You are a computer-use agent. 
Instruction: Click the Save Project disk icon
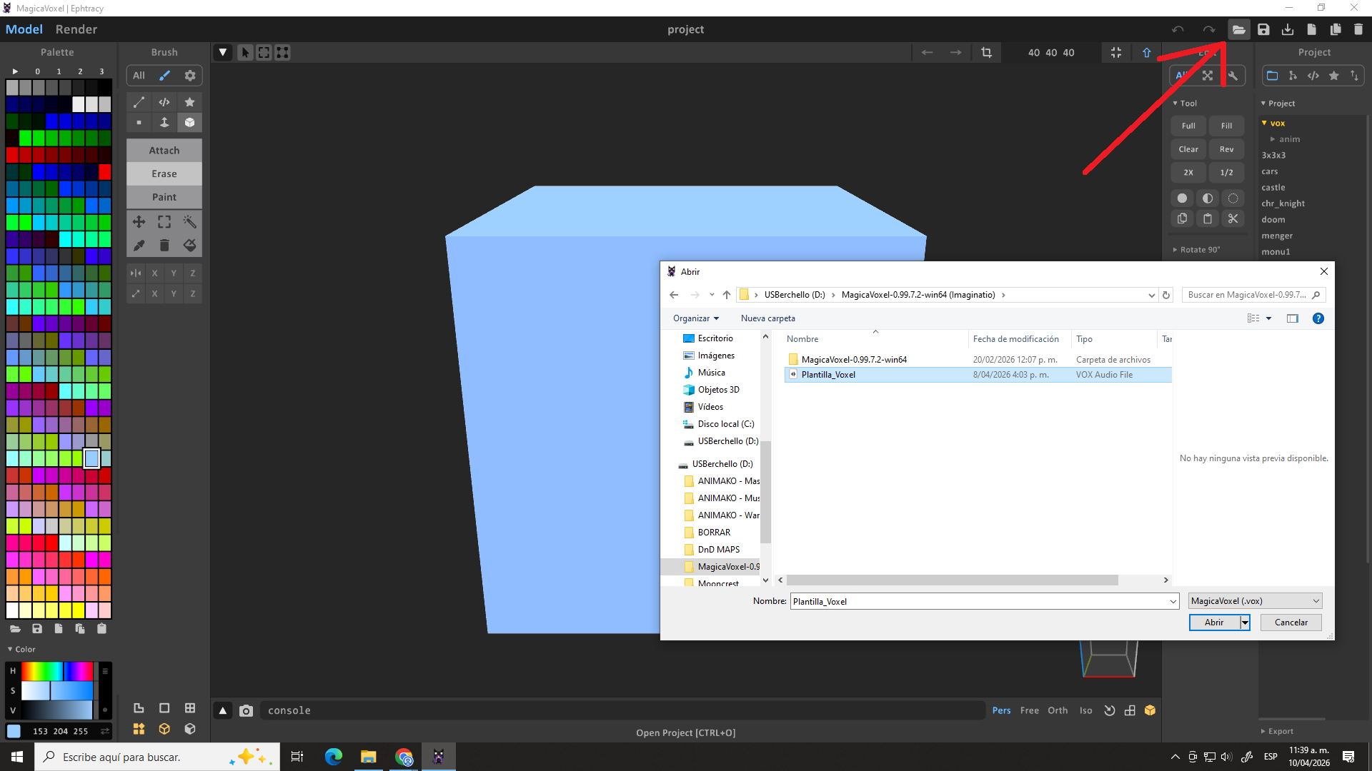point(1263,29)
